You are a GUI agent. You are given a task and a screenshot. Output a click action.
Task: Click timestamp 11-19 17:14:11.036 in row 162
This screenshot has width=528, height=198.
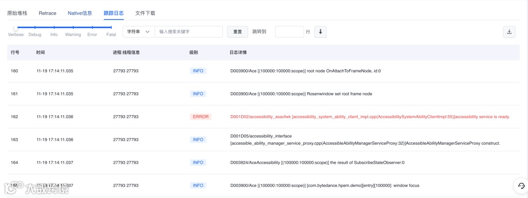click(55, 117)
